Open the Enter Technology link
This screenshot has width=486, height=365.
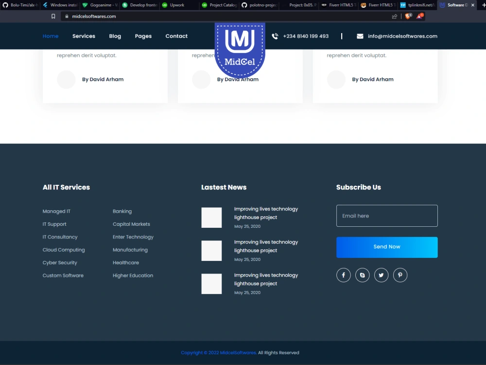pyautogui.click(x=133, y=237)
